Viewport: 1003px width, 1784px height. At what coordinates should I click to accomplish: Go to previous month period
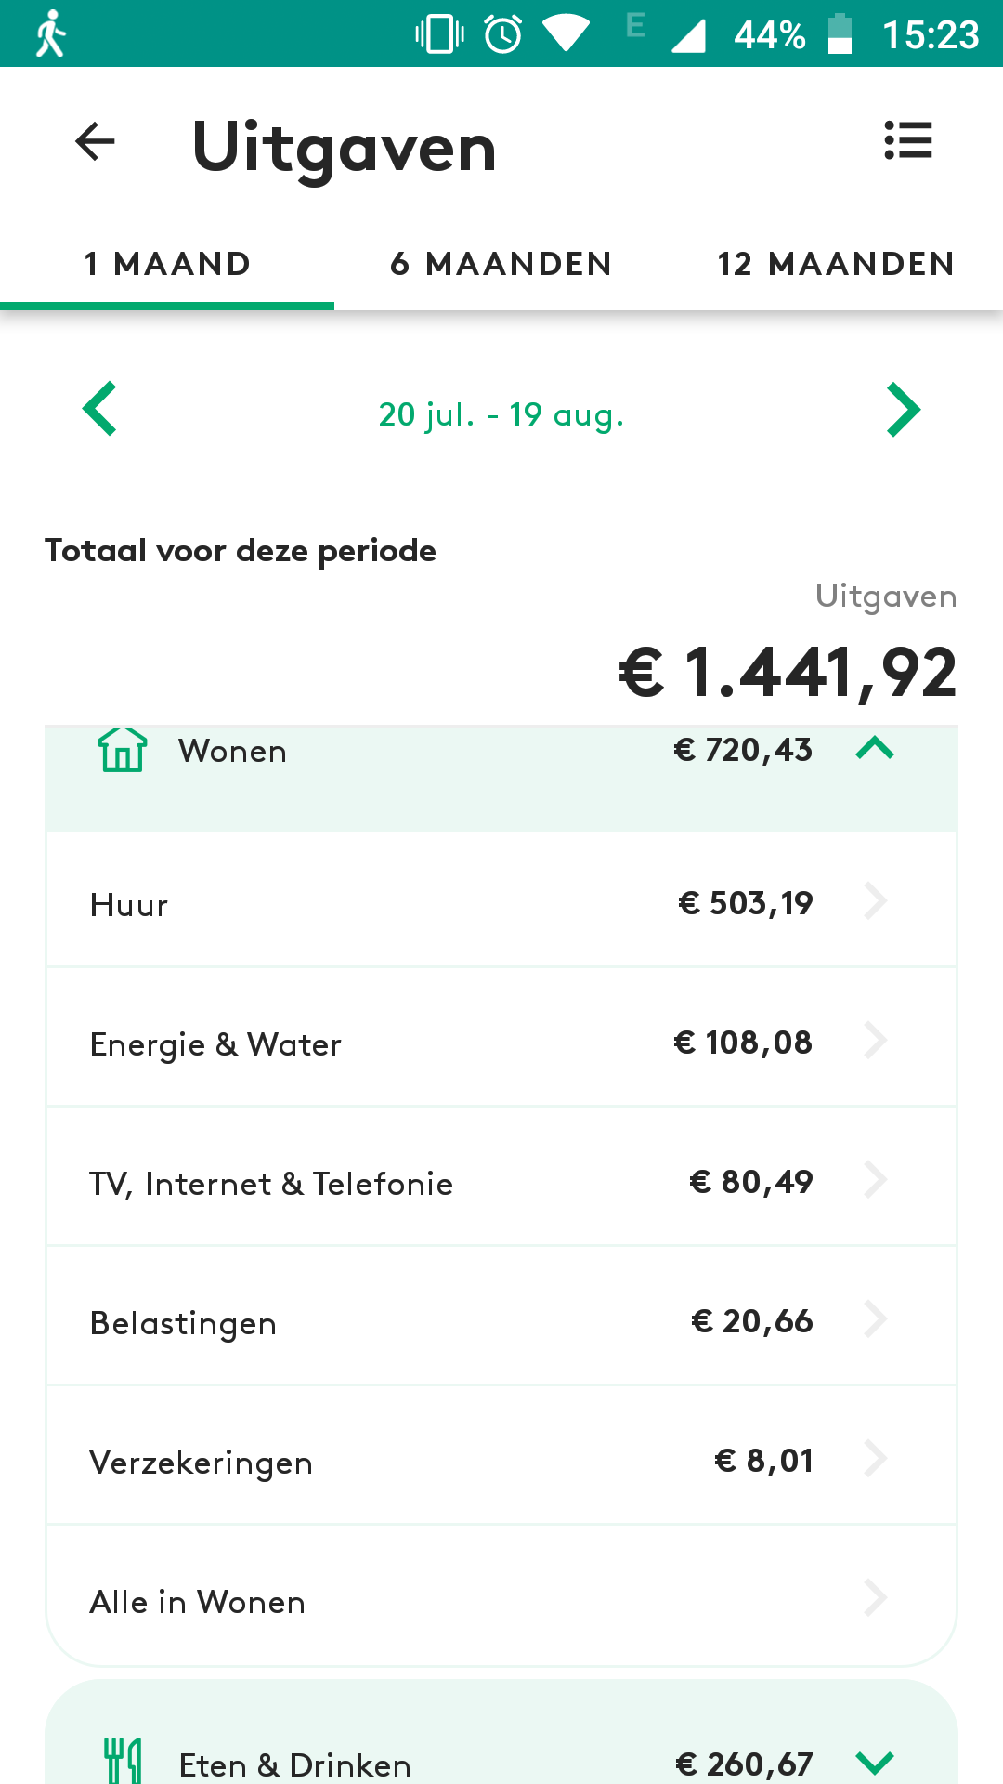tap(99, 409)
